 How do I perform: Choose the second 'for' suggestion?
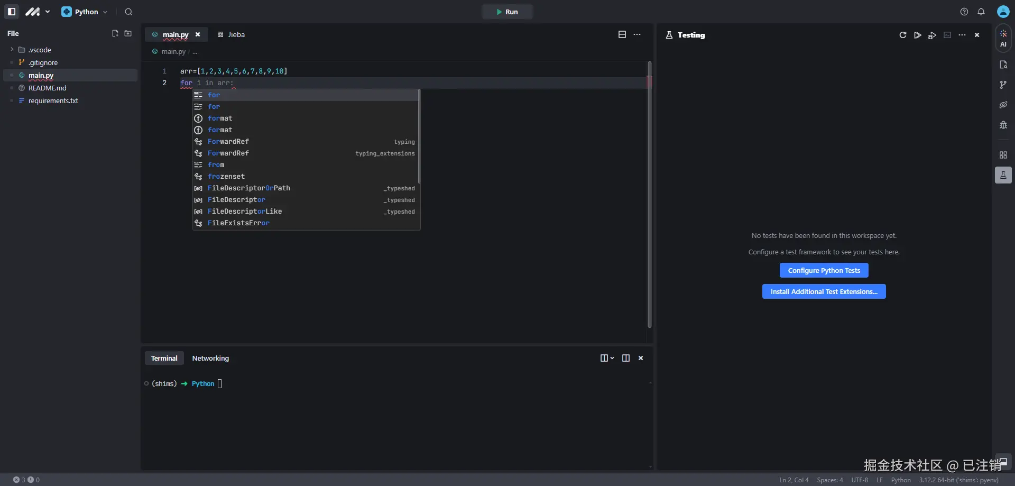(x=306, y=107)
